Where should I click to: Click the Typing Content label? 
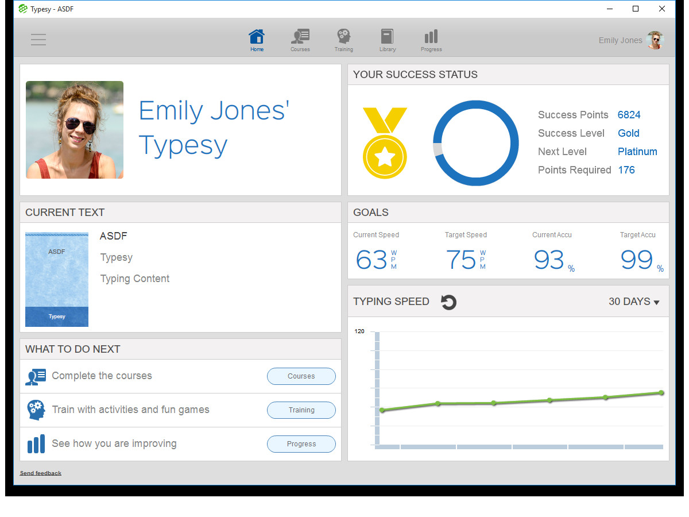click(135, 279)
